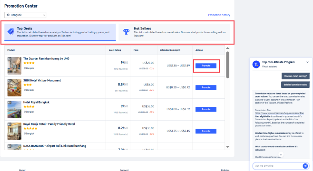Click the Top Deals price tag icon
The height and width of the screenshot is (171, 313).
pos(10,31)
